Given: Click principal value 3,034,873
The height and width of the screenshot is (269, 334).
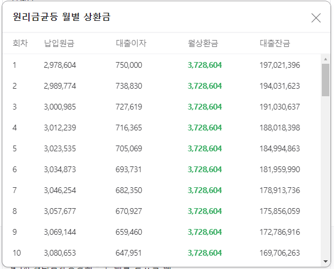Looking at the screenshot, I should (x=60, y=170).
